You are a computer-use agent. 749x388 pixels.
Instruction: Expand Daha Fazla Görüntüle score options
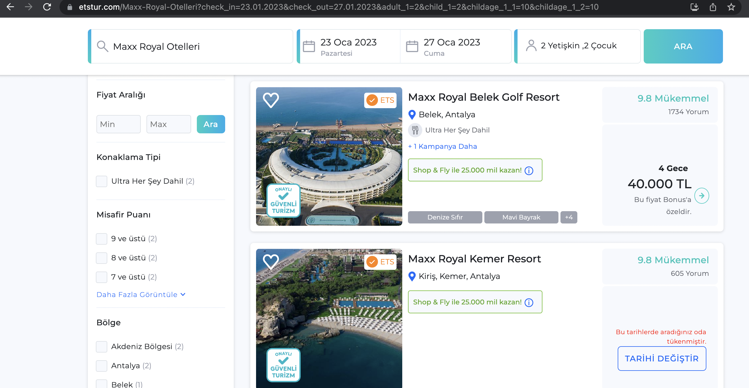point(141,295)
